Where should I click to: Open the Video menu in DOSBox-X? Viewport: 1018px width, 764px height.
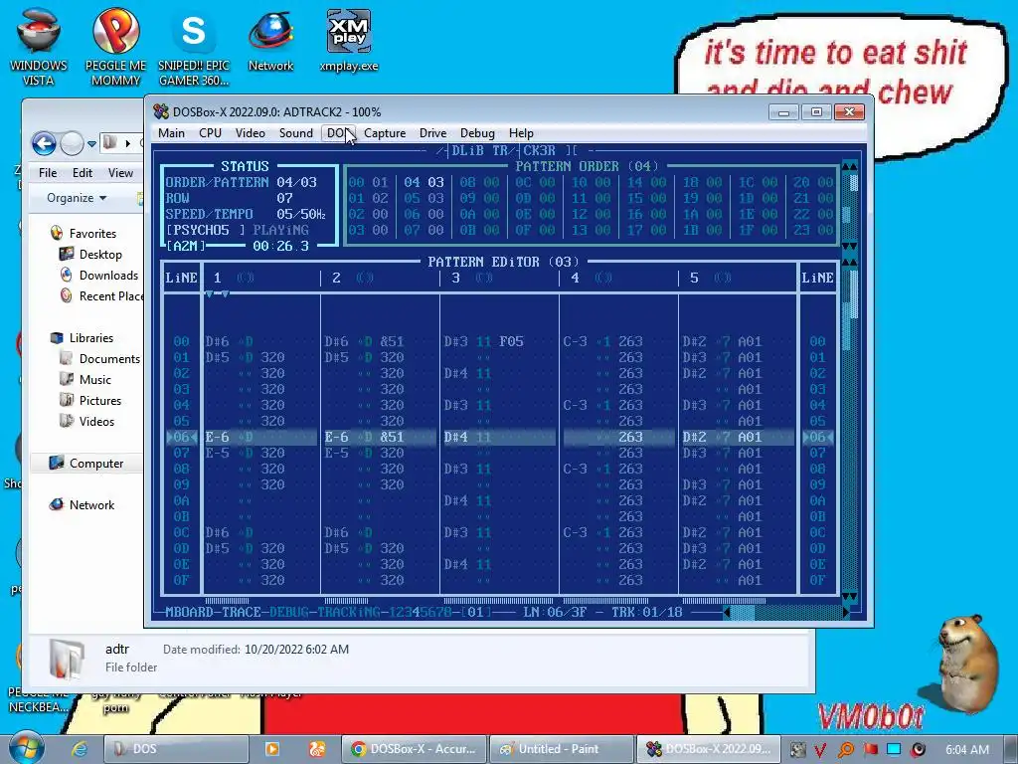point(250,133)
